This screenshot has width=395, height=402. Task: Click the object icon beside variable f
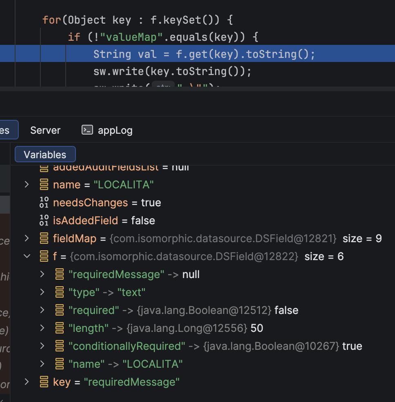pyautogui.click(x=44, y=256)
